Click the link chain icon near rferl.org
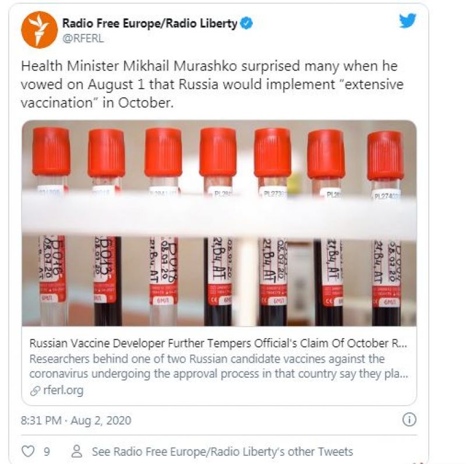The image size is (466, 464). pos(35,391)
